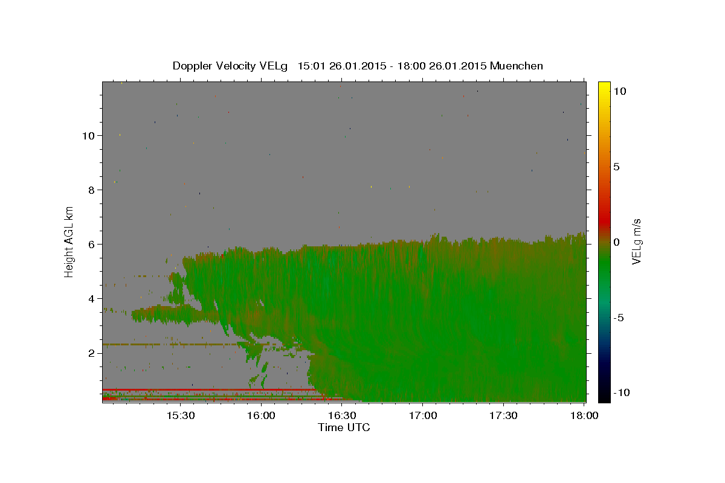Click the thin horizontal echo line at 2.3 km
Screen dimensions: 725x483
pyautogui.click(x=172, y=344)
